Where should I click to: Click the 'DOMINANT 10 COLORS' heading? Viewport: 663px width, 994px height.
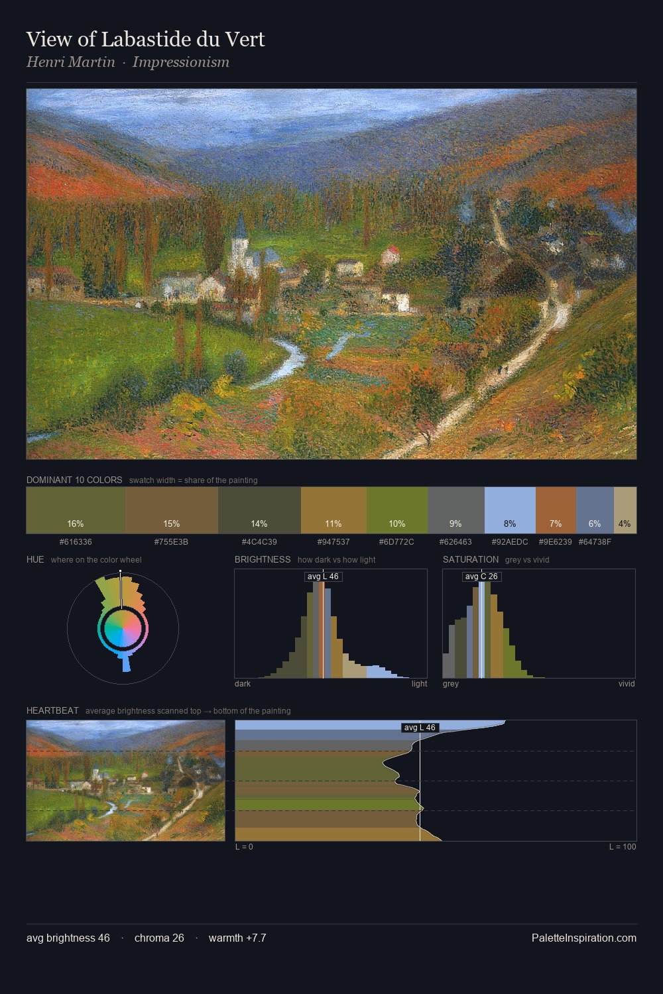pos(74,480)
